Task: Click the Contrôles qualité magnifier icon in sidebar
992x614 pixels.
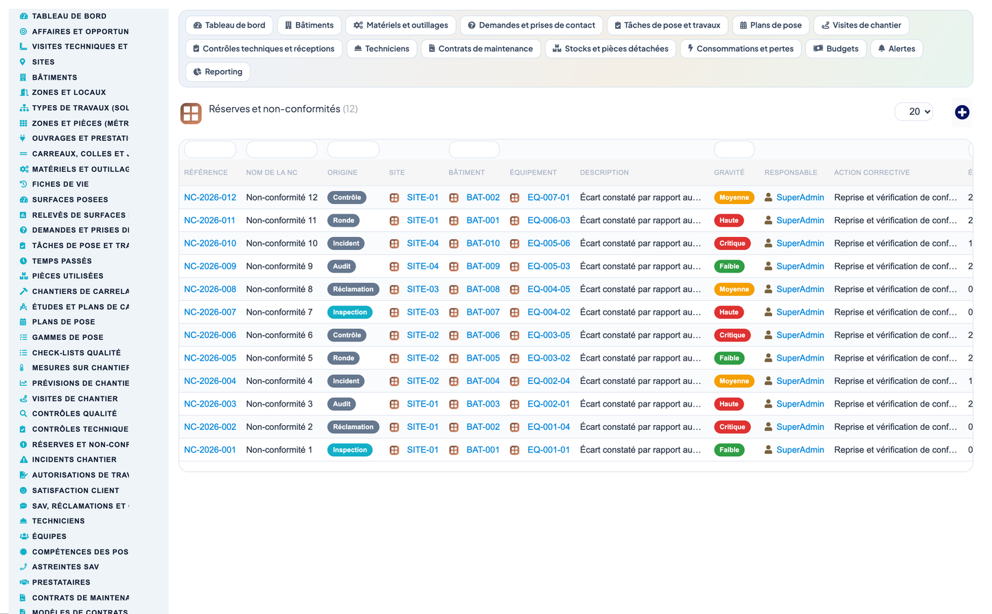Action: [x=23, y=413]
